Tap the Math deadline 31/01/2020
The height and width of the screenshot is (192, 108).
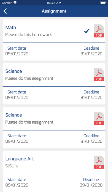click(x=91, y=54)
